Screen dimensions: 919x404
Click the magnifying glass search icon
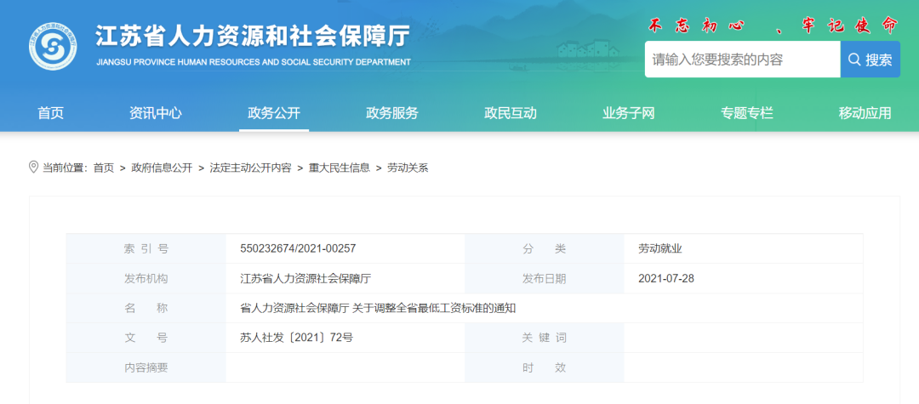[x=853, y=60]
